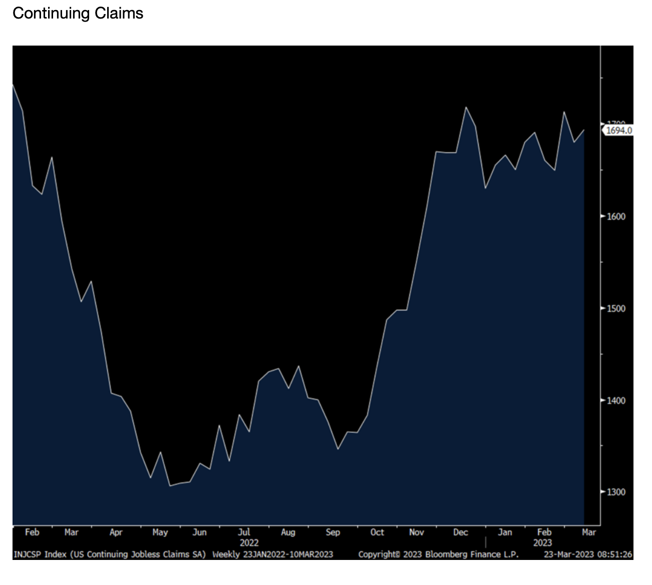
Task: Click the Dec month label
Action: click(x=460, y=532)
